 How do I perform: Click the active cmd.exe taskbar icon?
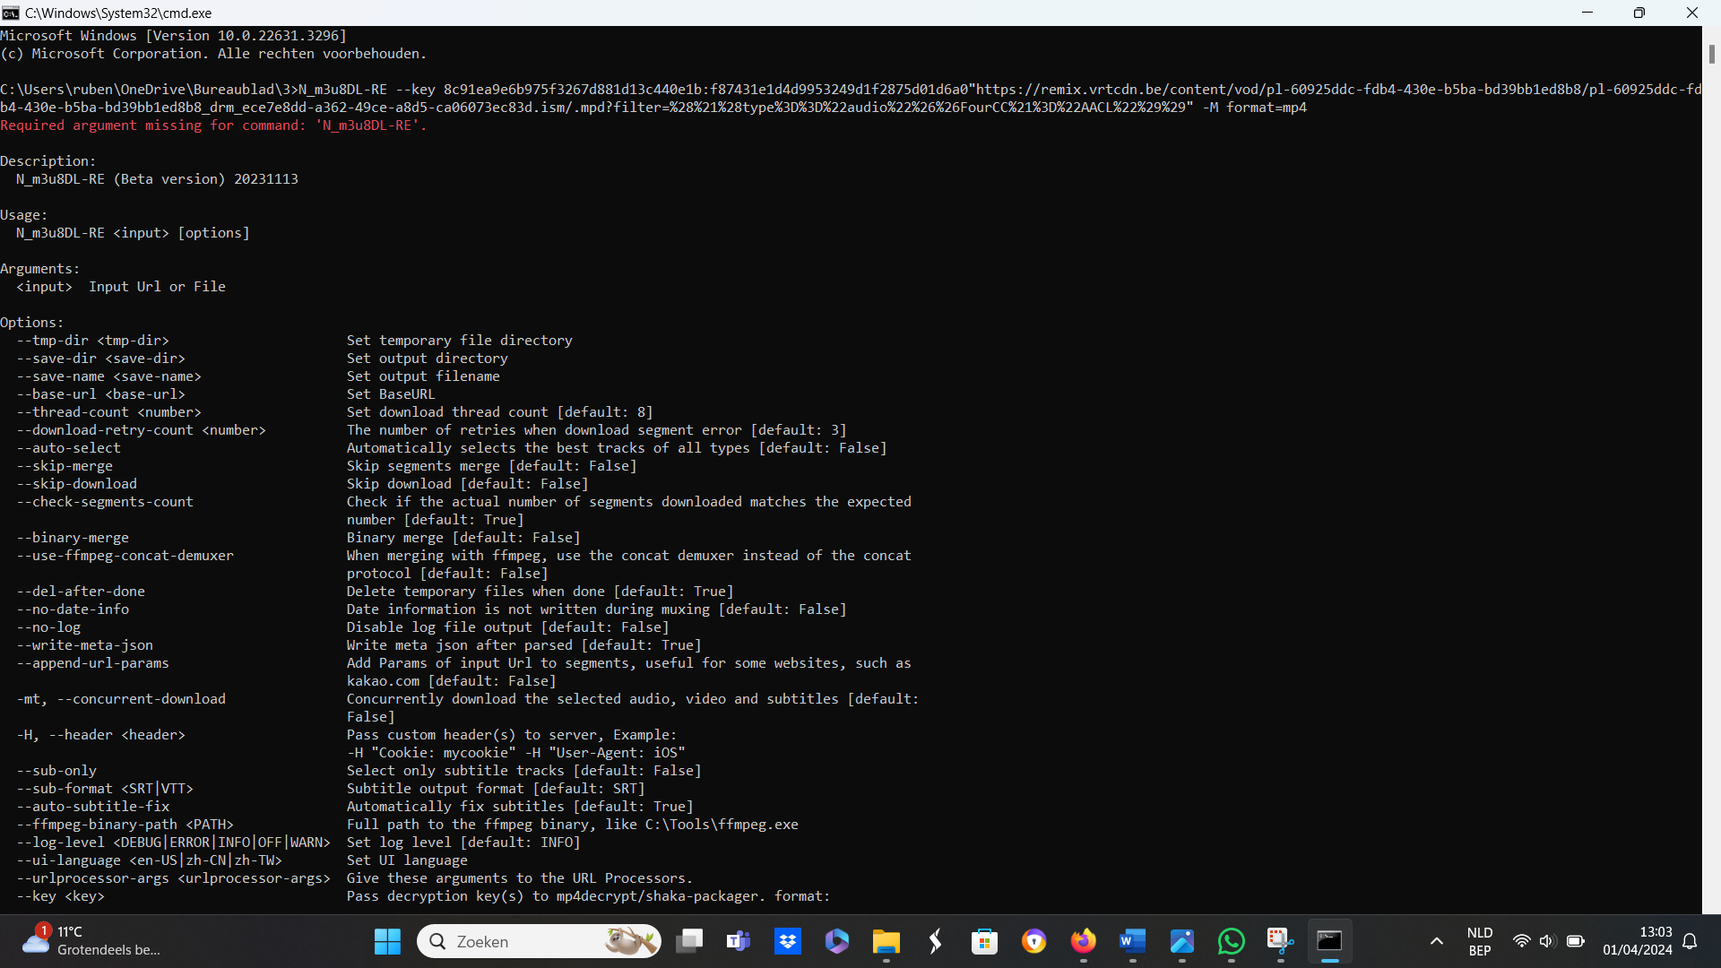click(1329, 941)
